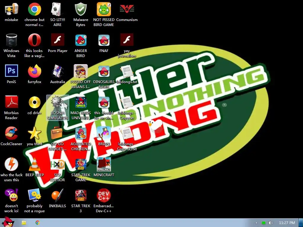Select 'loldongs - Copy (2).txt' file

(127, 134)
